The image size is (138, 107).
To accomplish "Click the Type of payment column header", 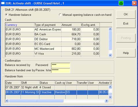I will [x=48, y=25].
